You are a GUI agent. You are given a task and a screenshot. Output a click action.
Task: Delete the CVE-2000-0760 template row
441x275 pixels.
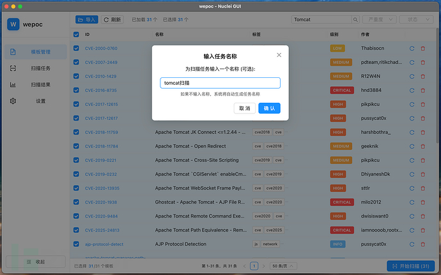click(x=422, y=48)
